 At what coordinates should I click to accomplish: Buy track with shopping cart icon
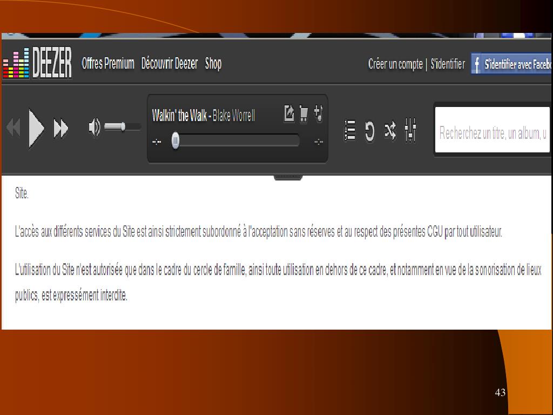[x=304, y=113]
